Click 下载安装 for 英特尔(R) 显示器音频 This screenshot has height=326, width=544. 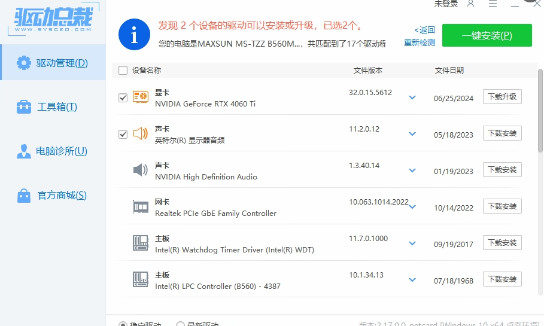[502, 133]
